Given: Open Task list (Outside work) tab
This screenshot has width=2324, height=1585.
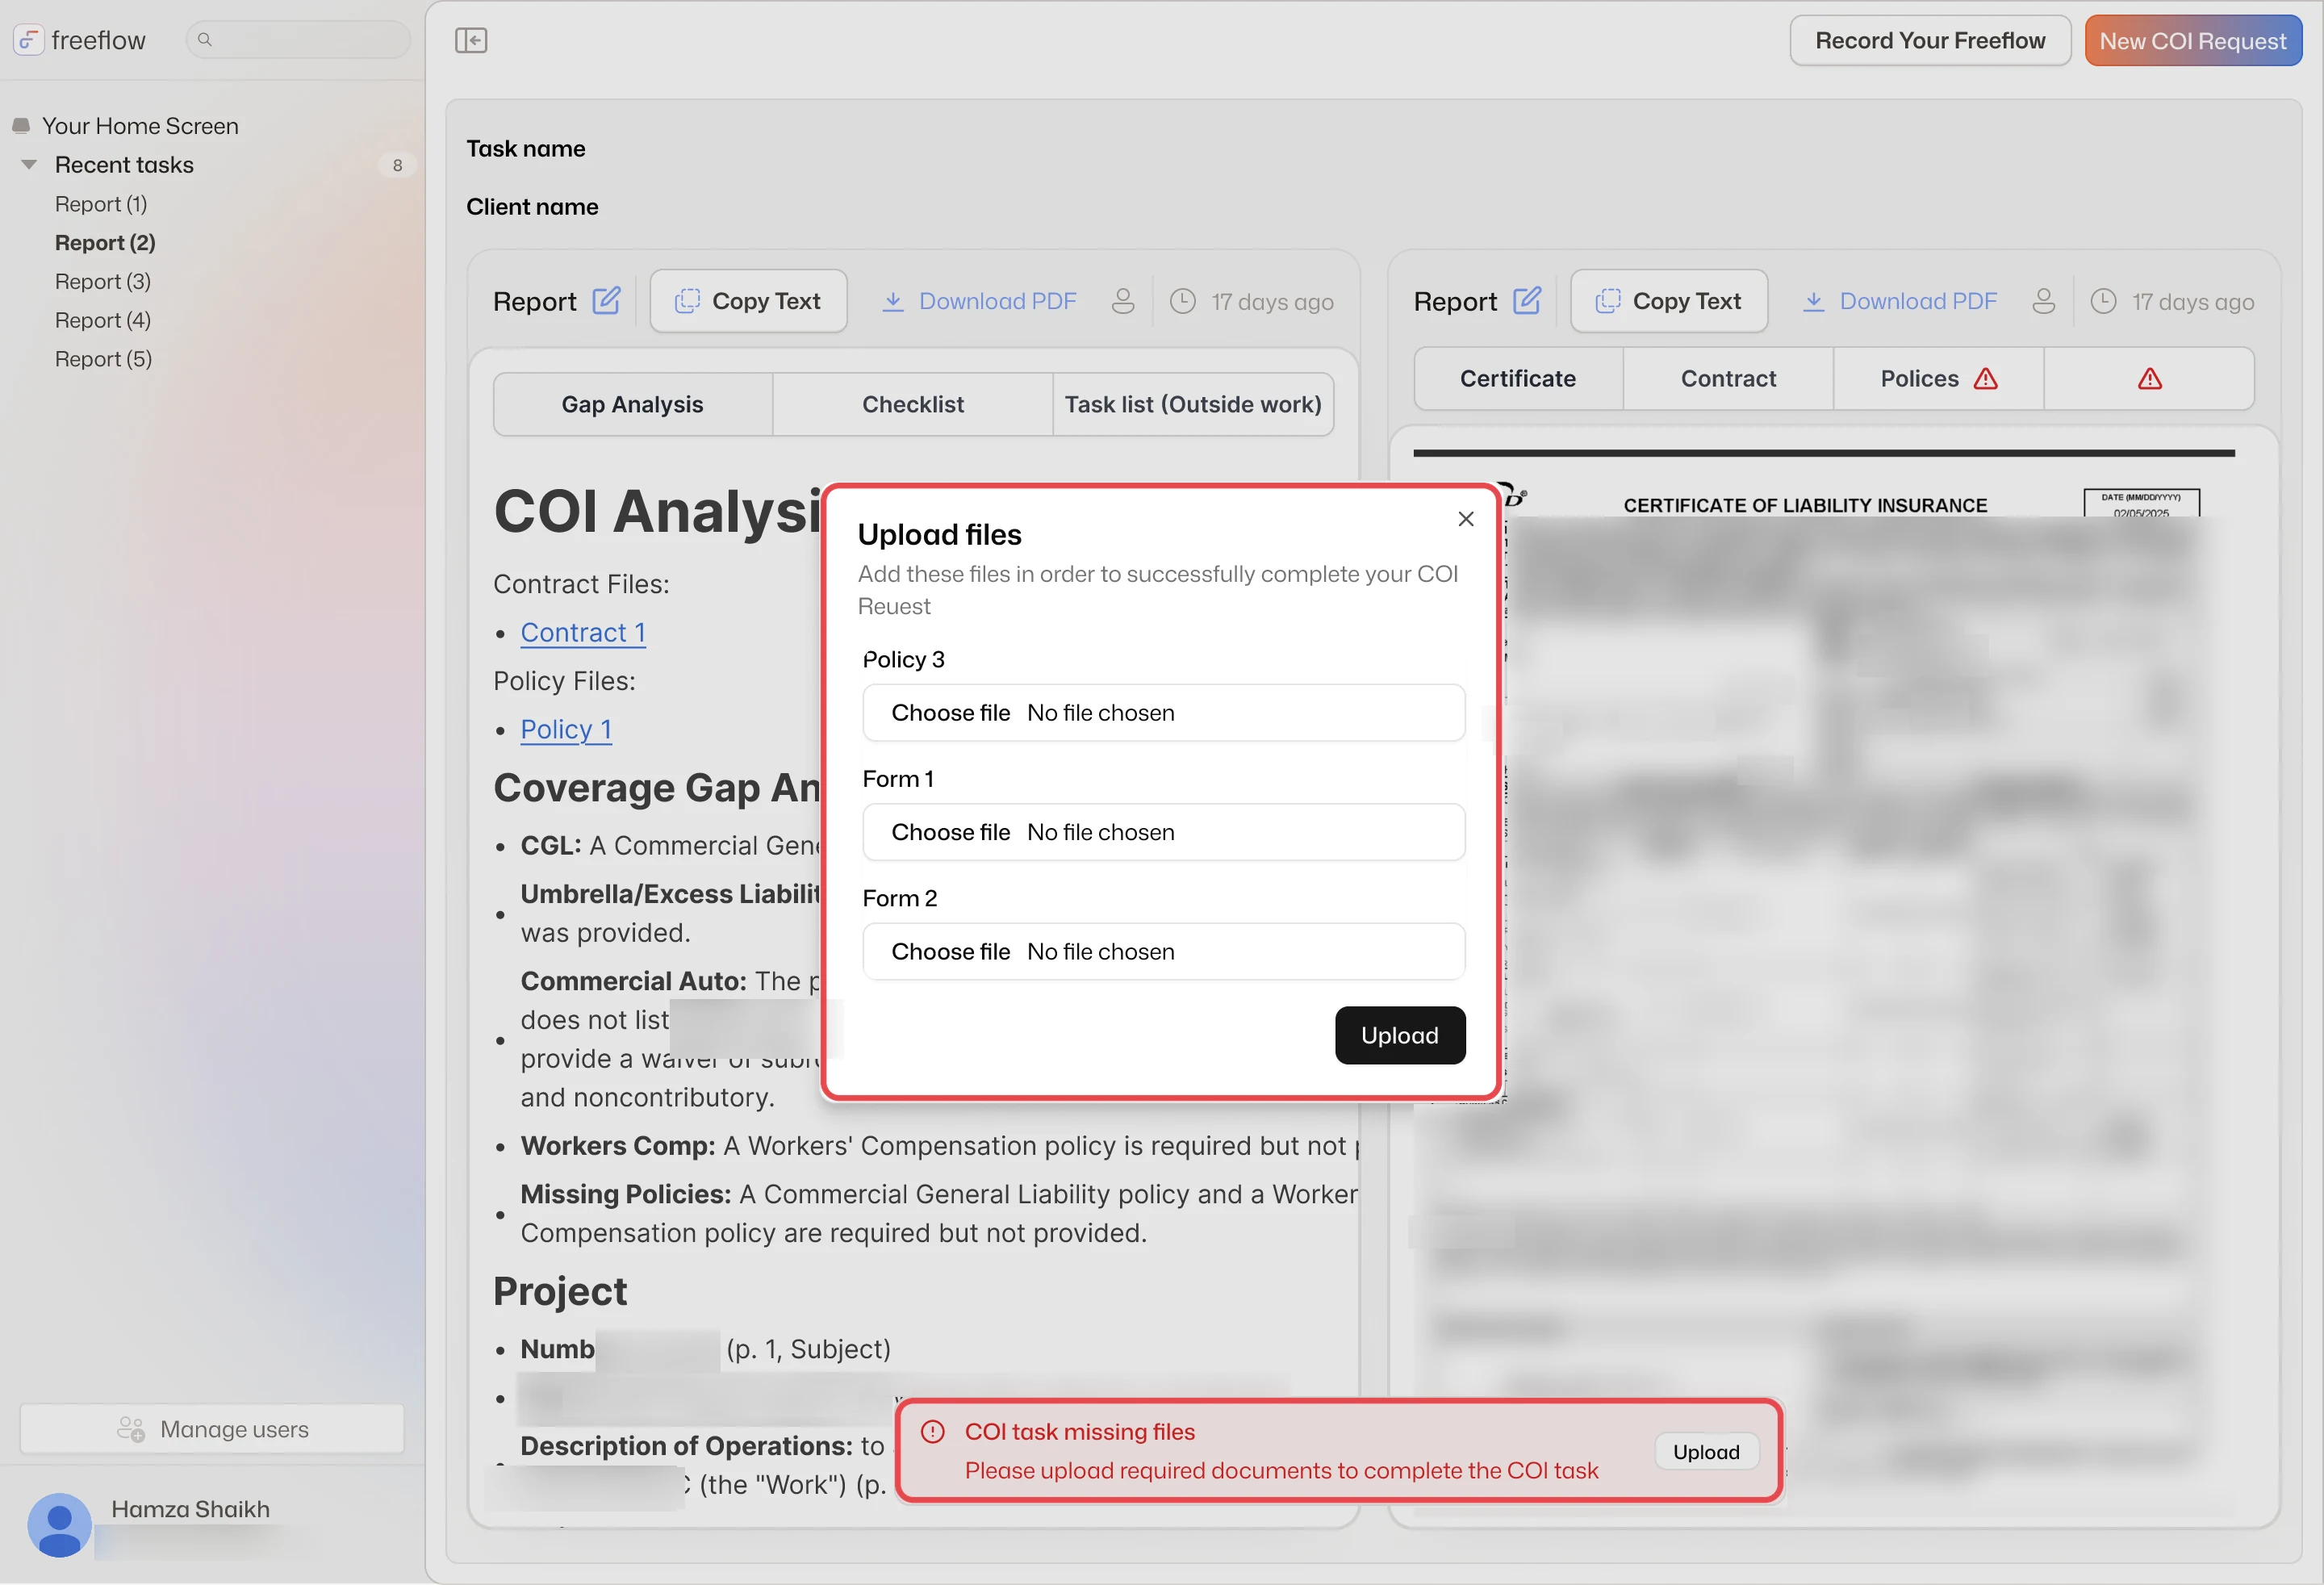Looking at the screenshot, I should click(1193, 405).
